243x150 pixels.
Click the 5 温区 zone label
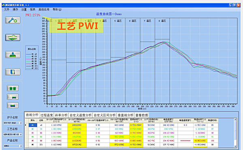tap(118, 21)
